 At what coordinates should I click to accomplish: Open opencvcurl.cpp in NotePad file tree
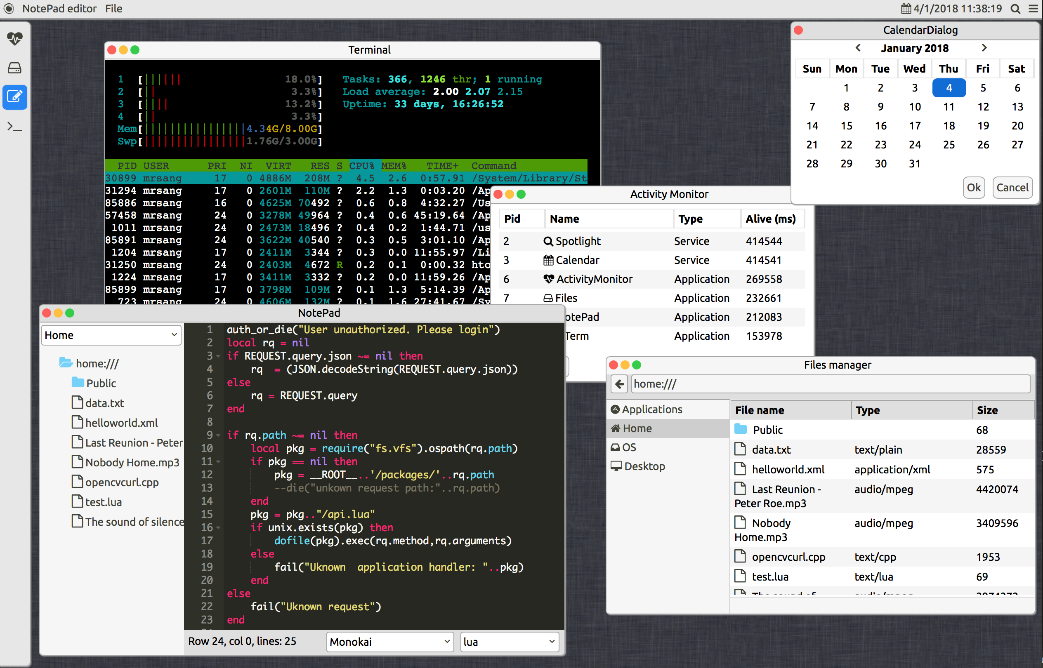pyautogui.click(x=115, y=482)
